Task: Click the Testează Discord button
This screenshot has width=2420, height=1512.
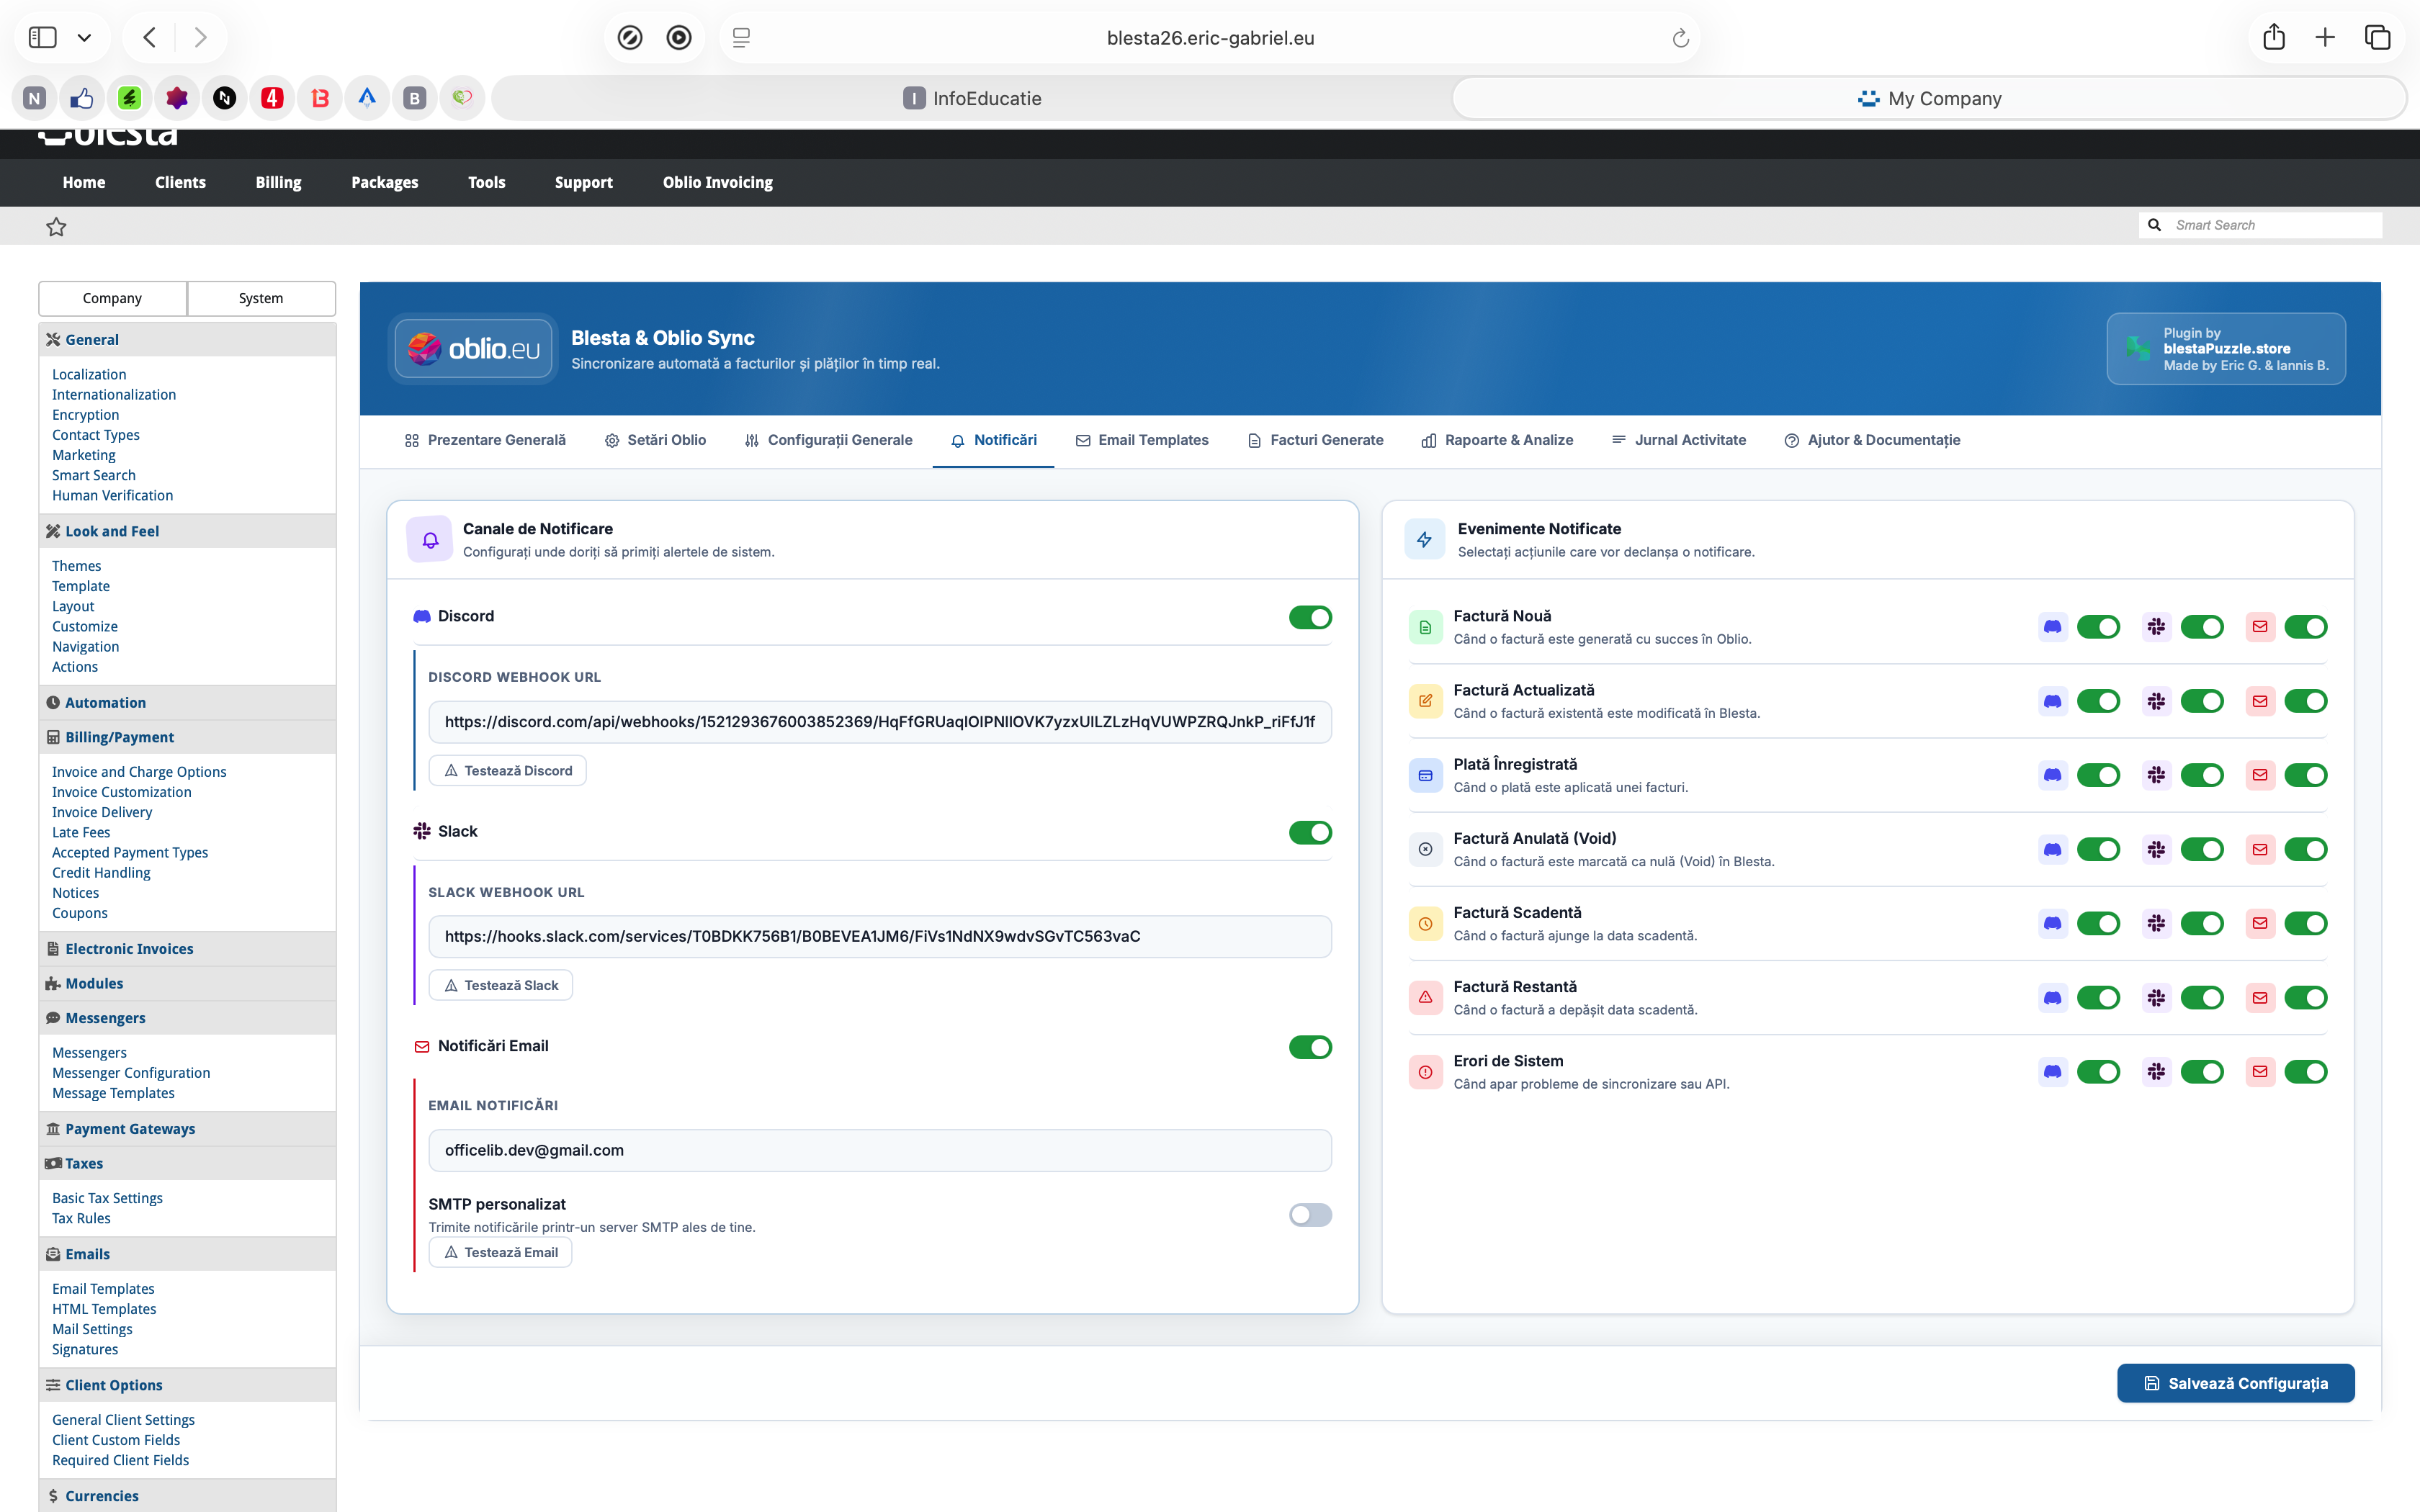Action: tap(508, 771)
